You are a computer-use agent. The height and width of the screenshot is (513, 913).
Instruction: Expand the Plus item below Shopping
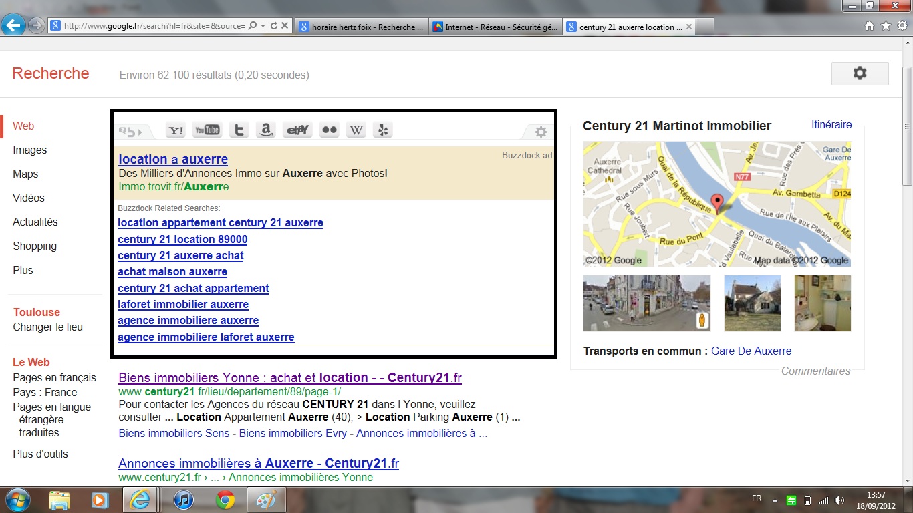pyautogui.click(x=23, y=270)
